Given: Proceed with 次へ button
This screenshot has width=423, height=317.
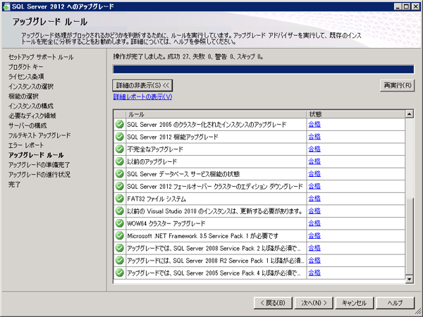Looking at the screenshot, I should click(314, 303).
